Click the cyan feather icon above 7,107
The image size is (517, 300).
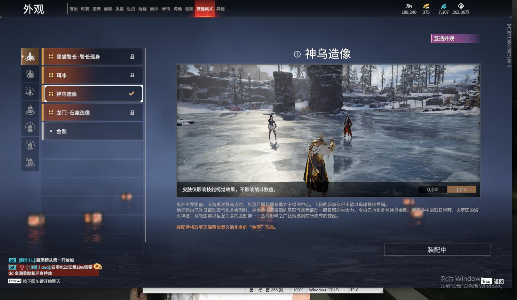[443, 6]
